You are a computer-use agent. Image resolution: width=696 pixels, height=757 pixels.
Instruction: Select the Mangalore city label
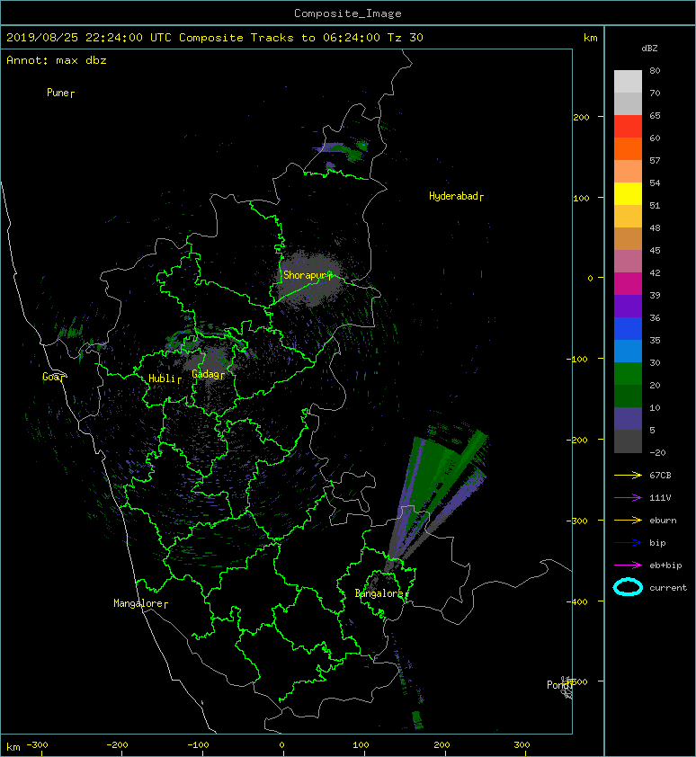click(140, 603)
